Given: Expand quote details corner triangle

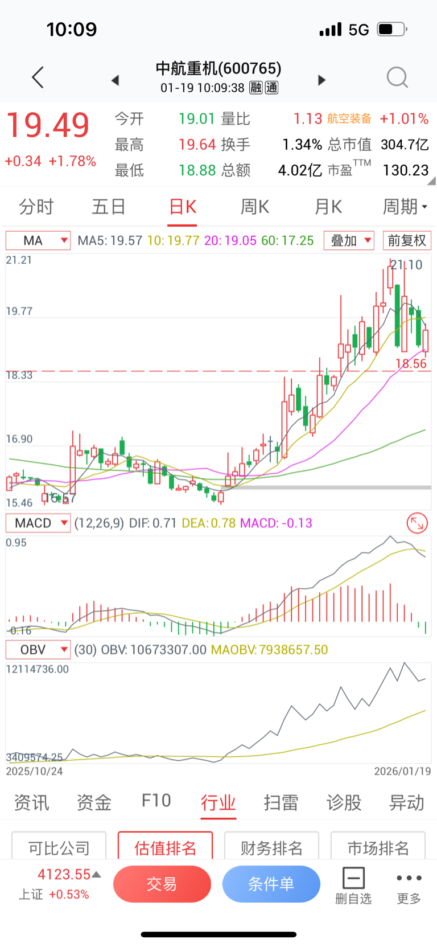Looking at the screenshot, I should 432,181.
